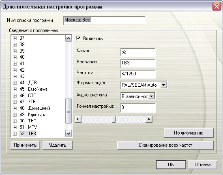Open the Формат видео dropdown
223x175 pixels.
coord(163,85)
